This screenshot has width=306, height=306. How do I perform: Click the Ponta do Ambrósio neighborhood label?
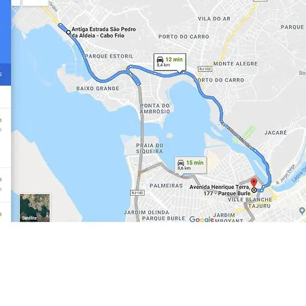155,109
